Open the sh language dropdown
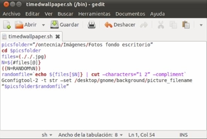The image size is (207, 139). 47,135
